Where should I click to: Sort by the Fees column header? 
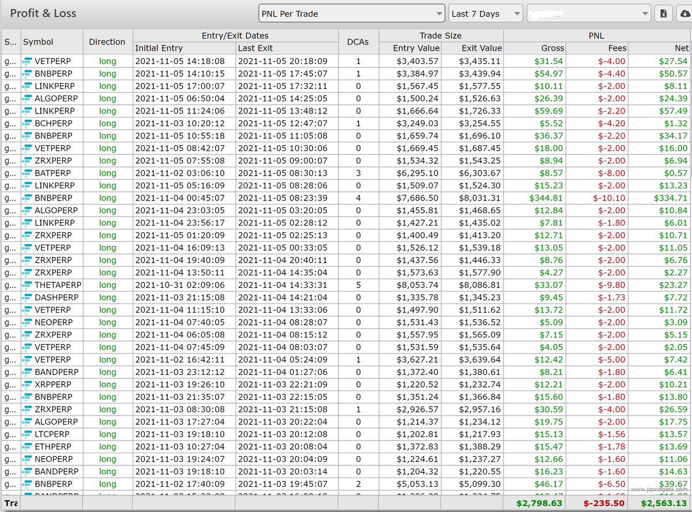tap(597, 48)
